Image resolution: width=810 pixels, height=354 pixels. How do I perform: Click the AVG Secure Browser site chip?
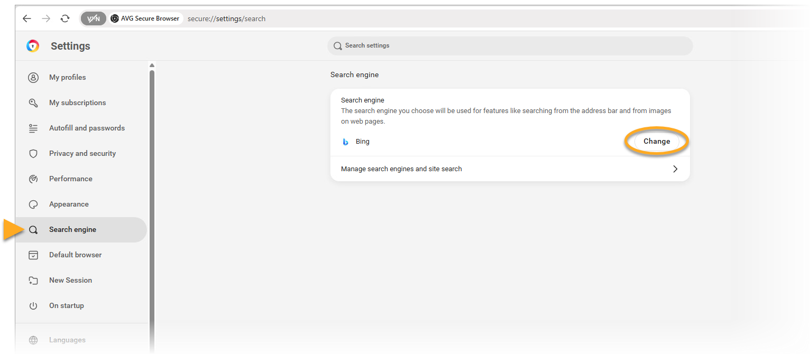[145, 18]
